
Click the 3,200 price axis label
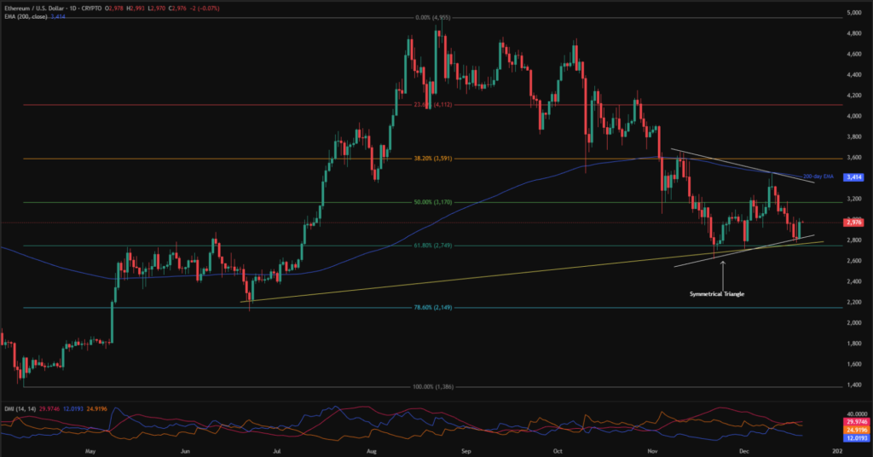[x=854, y=199]
